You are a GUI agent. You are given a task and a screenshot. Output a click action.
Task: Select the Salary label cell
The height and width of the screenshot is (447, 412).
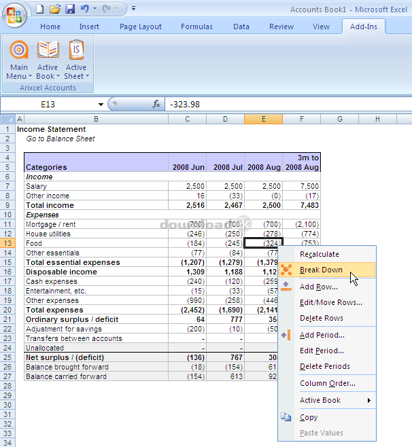pyautogui.click(x=97, y=186)
